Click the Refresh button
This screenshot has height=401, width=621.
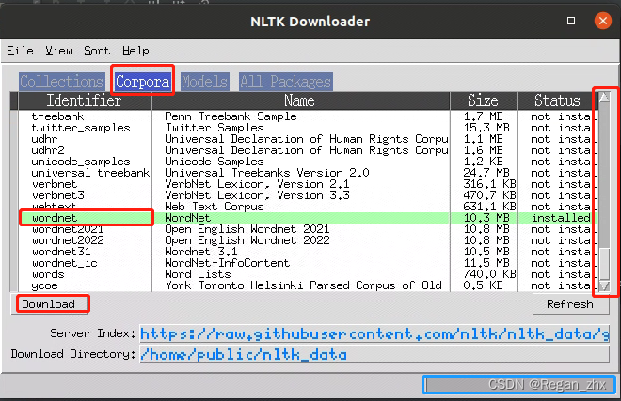pyautogui.click(x=570, y=304)
